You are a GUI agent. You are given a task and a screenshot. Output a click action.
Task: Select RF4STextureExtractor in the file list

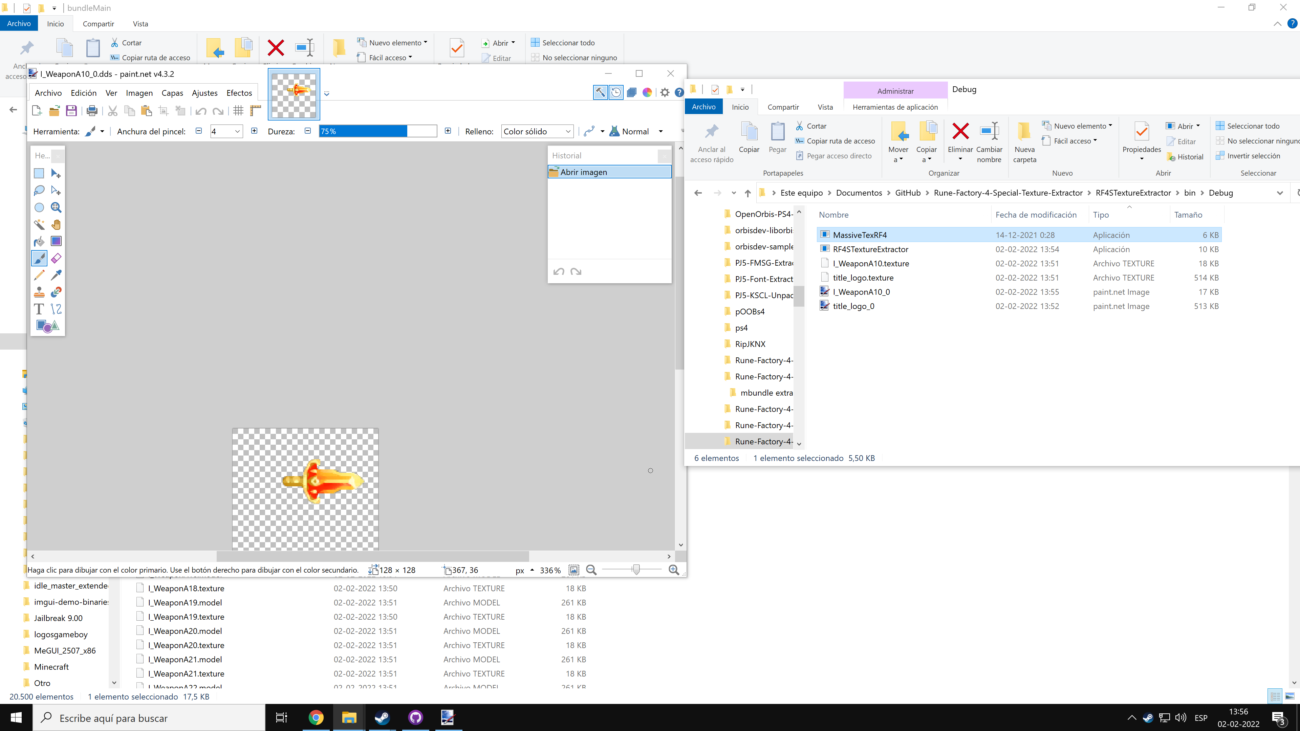pos(870,249)
